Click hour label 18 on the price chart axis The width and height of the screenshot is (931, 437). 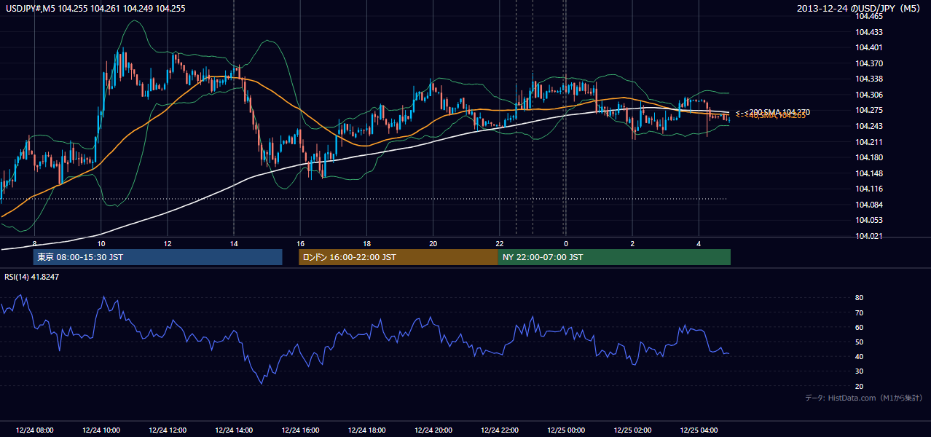(x=367, y=243)
